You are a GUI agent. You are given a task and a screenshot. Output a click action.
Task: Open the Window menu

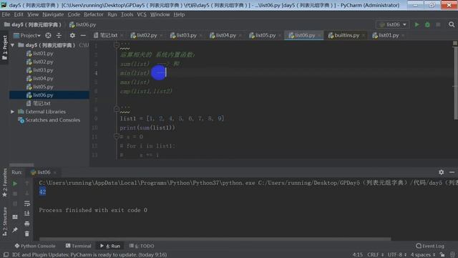pos(160,14)
